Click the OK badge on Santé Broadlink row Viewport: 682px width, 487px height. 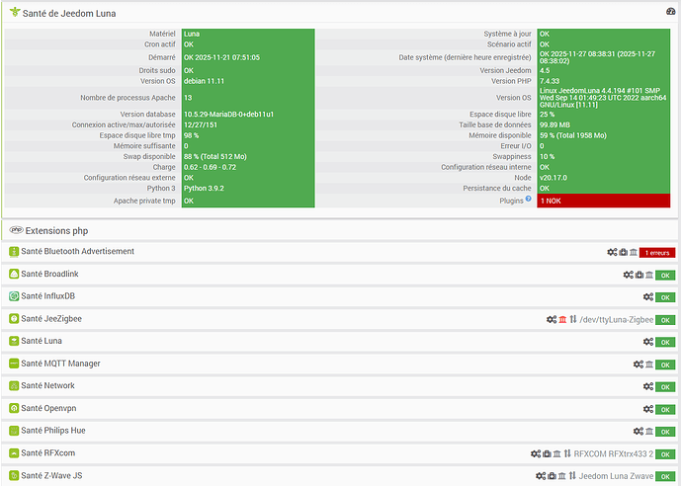click(x=665, y=276)
